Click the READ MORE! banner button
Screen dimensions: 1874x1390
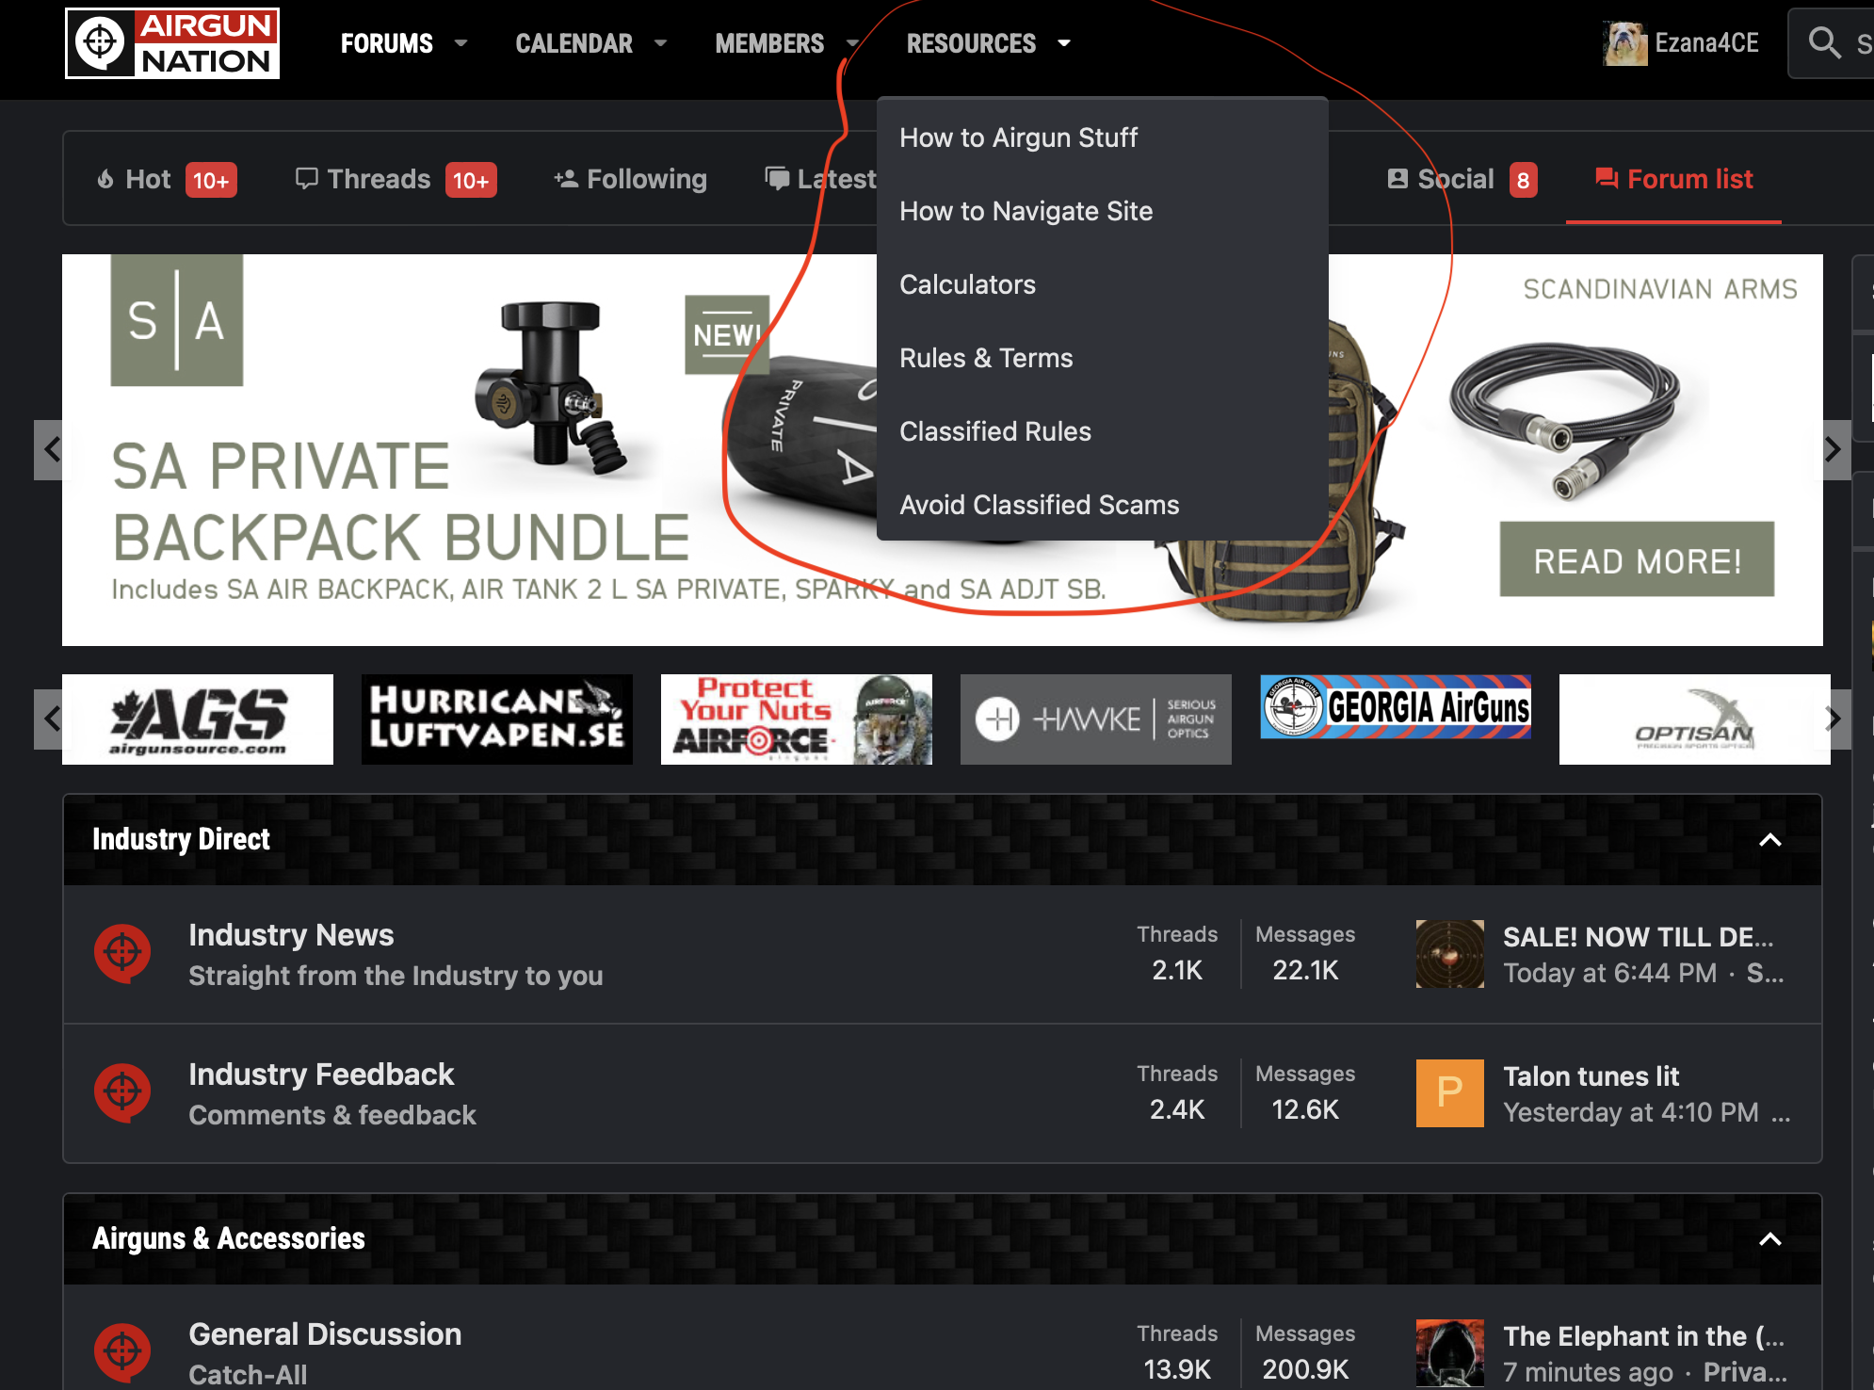click(1637, 560)
